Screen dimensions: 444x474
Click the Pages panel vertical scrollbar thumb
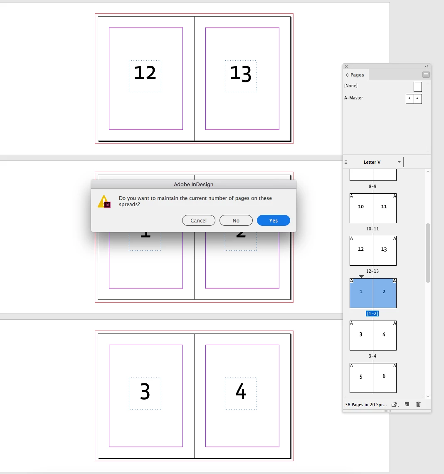pyautogui.click(x=428, y=253)
